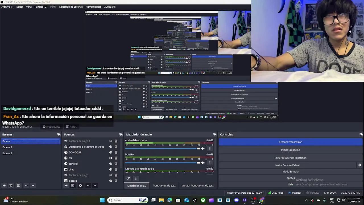Open Archivo menu
Viewport: 364px width, 205px height.
7,7
